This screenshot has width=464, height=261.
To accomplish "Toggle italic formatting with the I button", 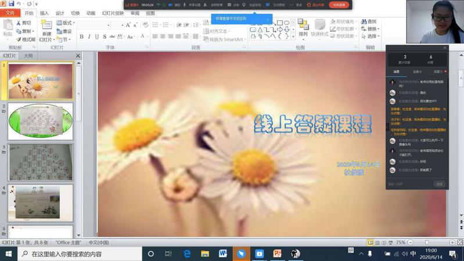I will (x=89, y=37).
